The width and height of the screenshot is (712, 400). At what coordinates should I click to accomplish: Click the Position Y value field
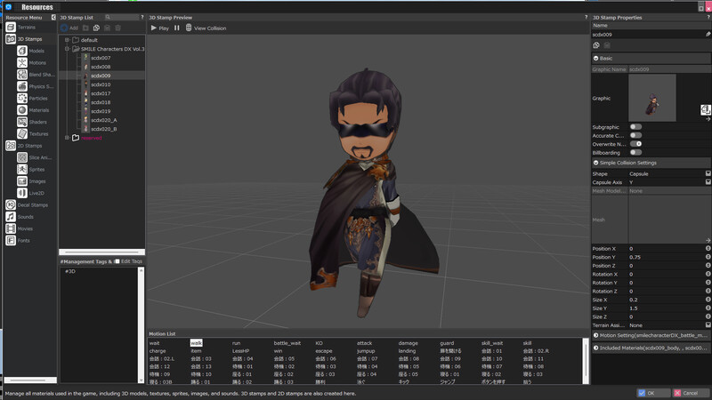point(666,257)
